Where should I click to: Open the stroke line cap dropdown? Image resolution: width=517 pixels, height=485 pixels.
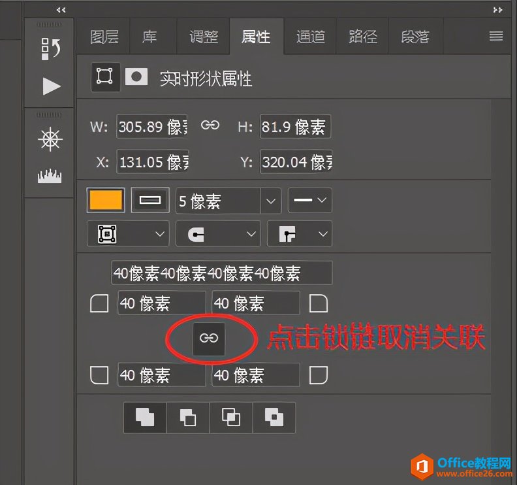pos(218,234)
